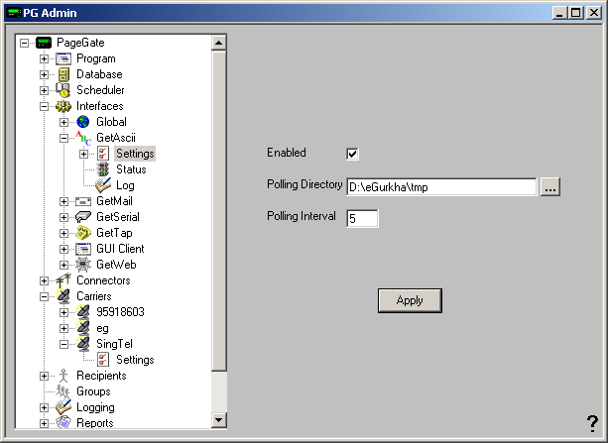608x443 pixels.
Task: Click the SingTel carrier dish icon
Action: click(83, 344)
